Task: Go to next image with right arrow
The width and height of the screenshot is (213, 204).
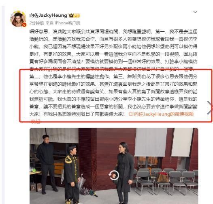Action: 210,107
